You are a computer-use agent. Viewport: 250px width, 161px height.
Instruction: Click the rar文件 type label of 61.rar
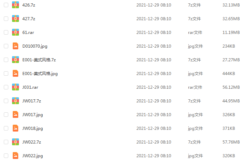[195, 32]
